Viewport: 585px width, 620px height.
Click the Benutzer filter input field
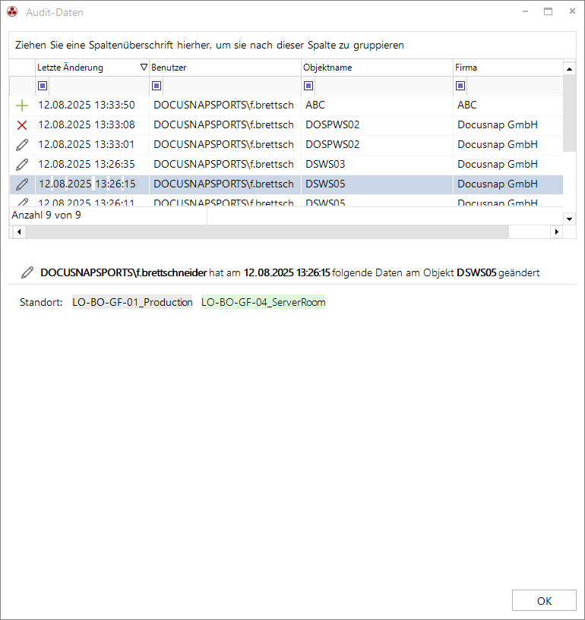point(232,86)
